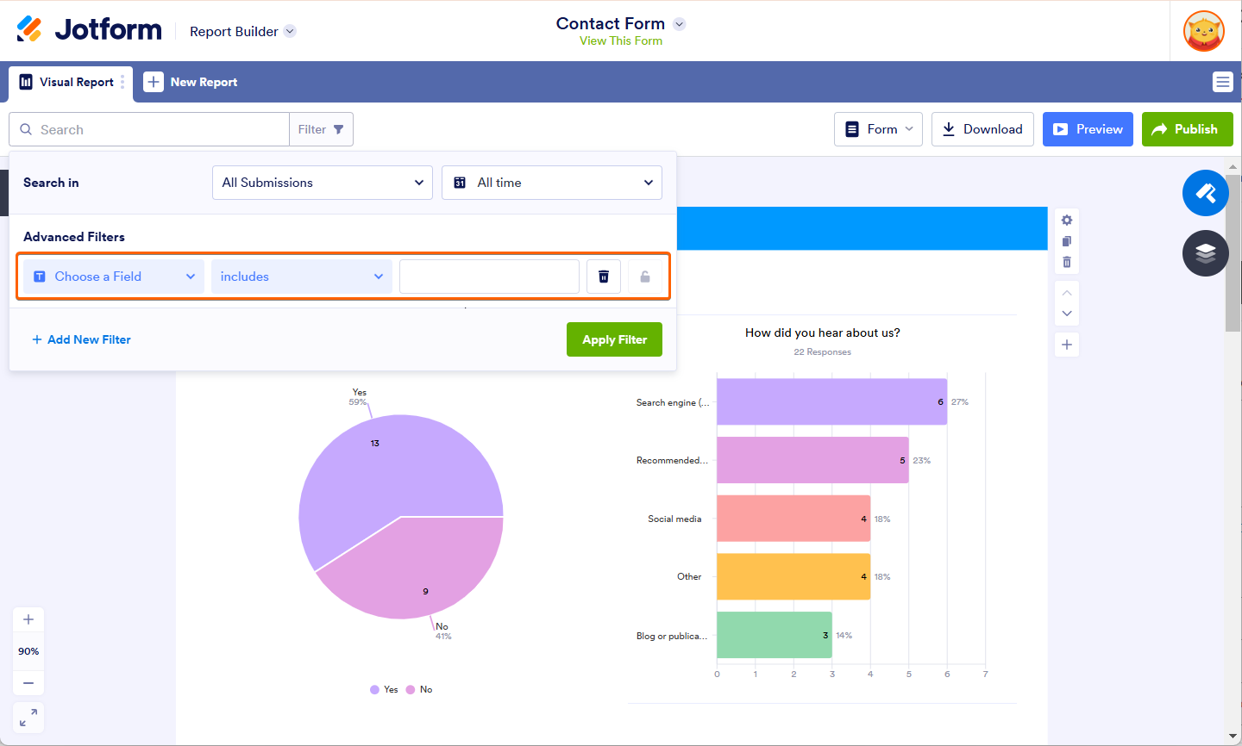Open the user avatar menu
1242x746 pixels.
click(1204, 31)
